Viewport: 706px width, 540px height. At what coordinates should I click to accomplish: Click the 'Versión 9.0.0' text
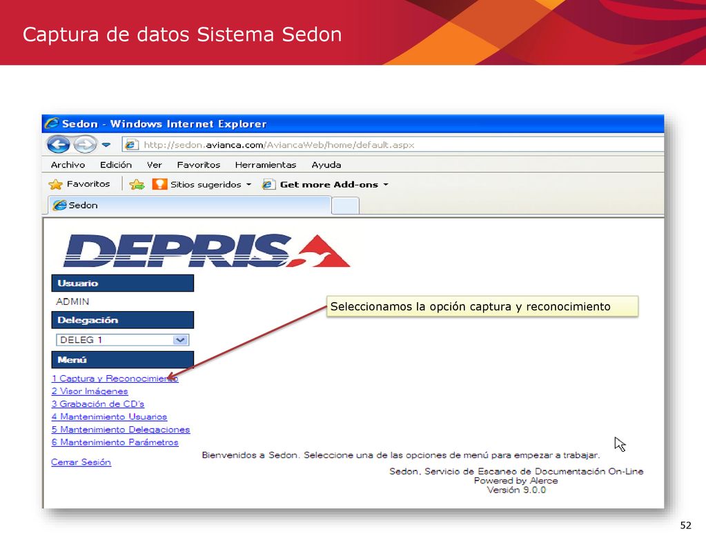(x=516, y=490)
